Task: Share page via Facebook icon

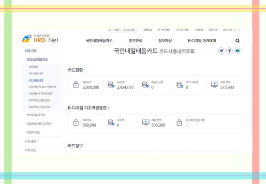Action: click(x=229, y=51)
